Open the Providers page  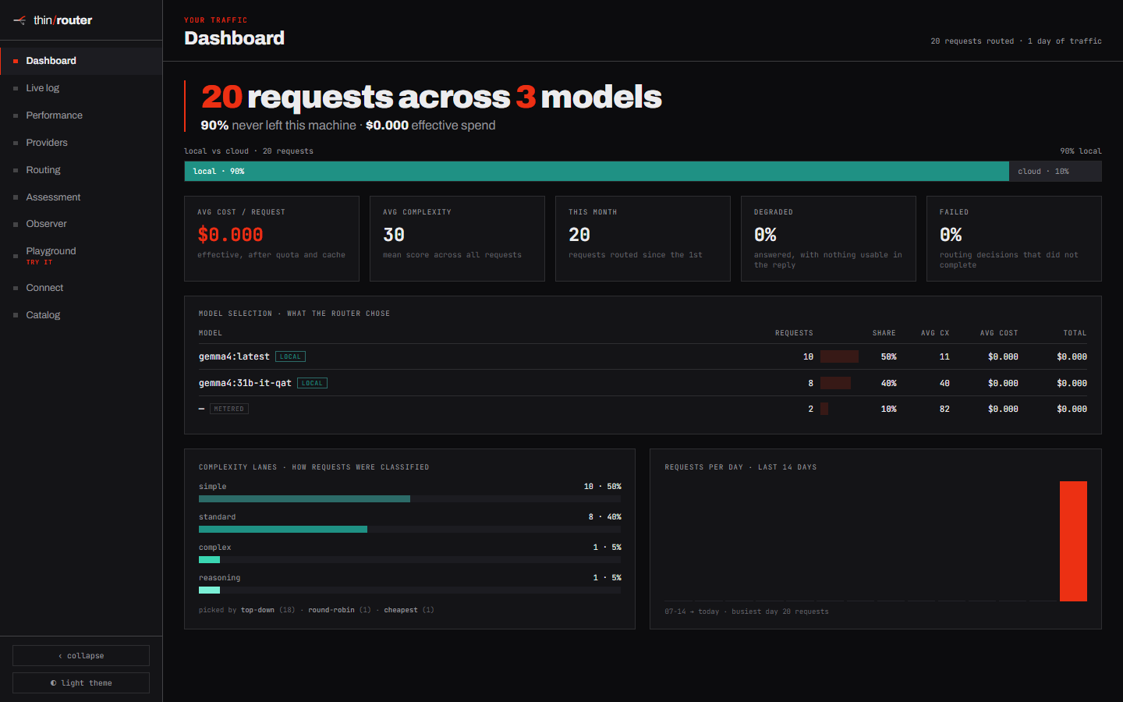point(81,143)
